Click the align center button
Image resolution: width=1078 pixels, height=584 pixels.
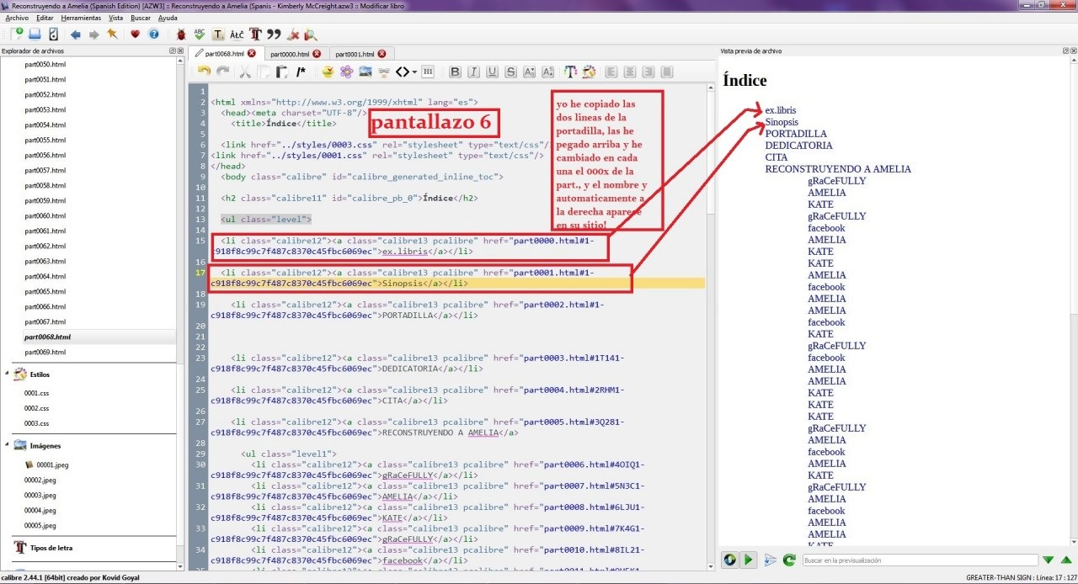coord(630,72)
